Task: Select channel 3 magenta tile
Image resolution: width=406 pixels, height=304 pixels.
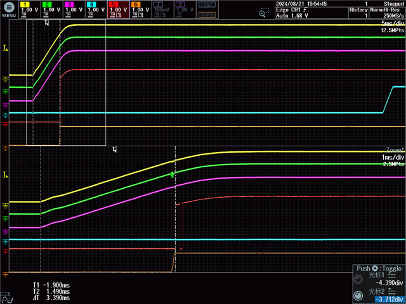Action: (74, 9)
